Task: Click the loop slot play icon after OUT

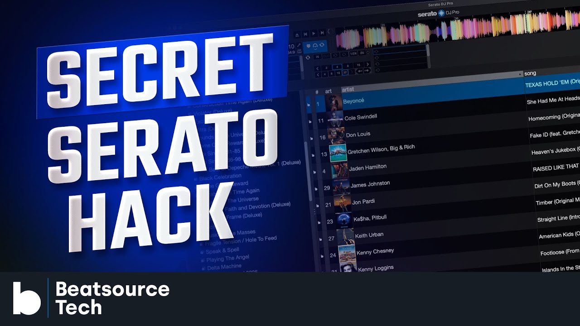Action: click(x=335, y=55)
